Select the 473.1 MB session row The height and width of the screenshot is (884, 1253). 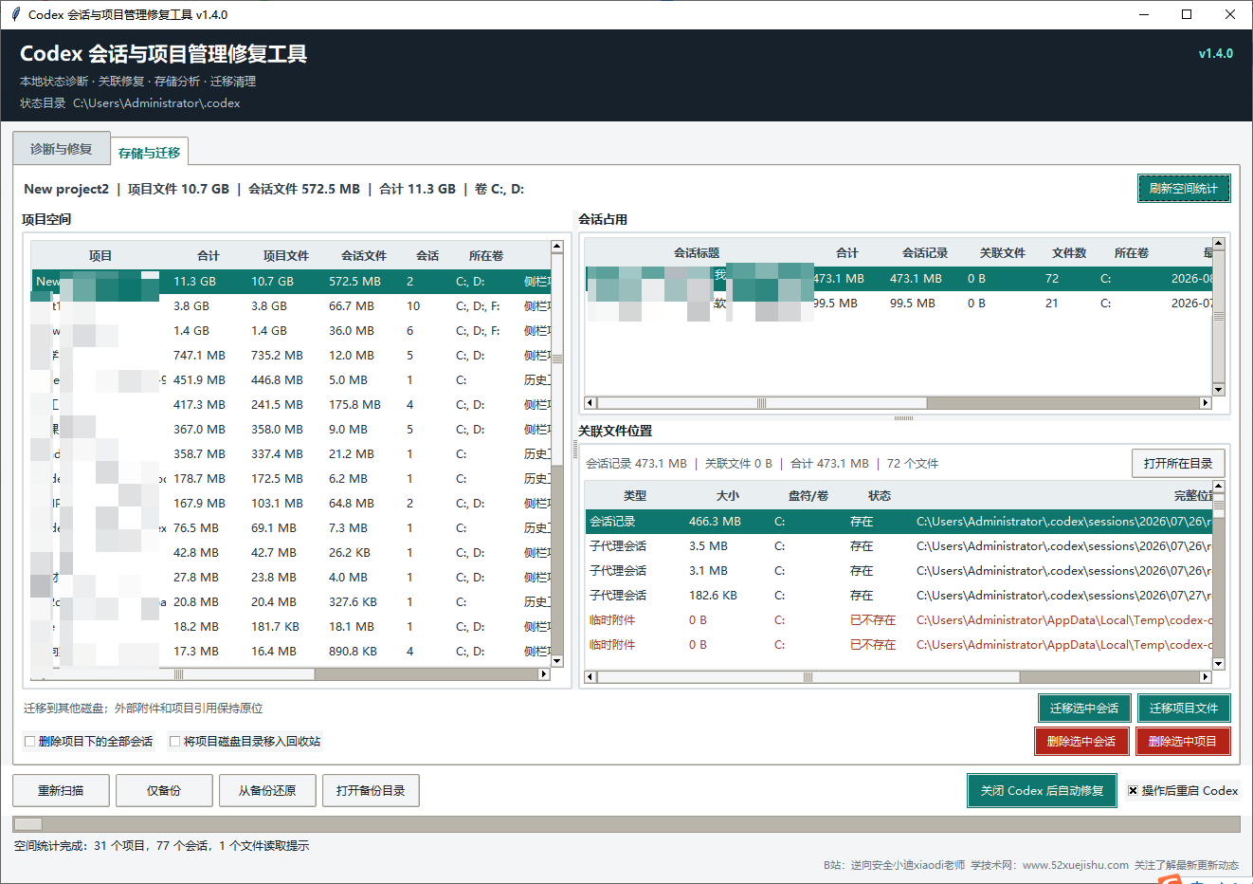(x=899, y=279)
